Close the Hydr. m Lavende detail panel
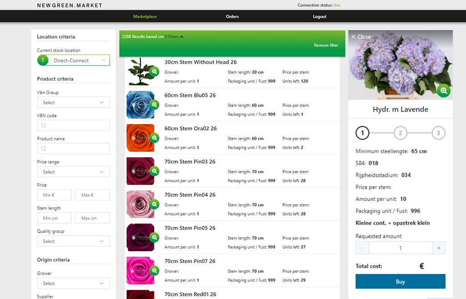Image resolution: width=466 pixels, height=299 pixels. [x=361, y=36]
